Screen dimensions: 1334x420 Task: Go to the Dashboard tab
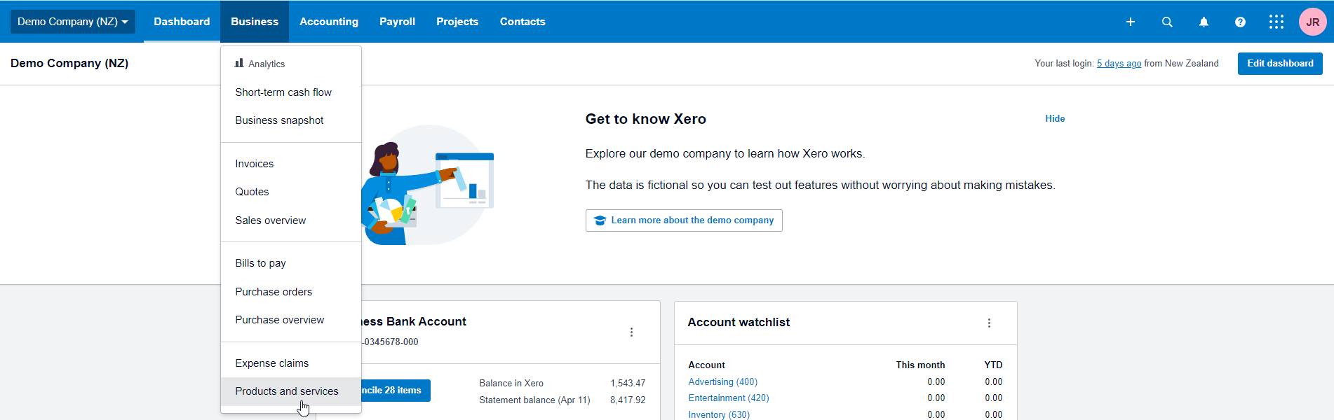pos(182,22)
